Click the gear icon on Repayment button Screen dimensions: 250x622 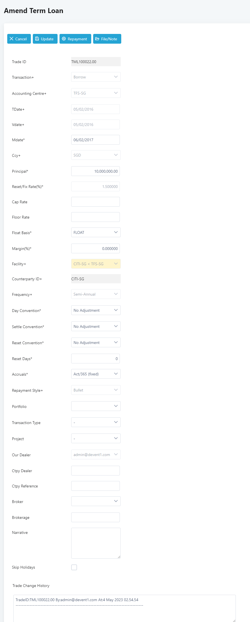pos(64,39)
